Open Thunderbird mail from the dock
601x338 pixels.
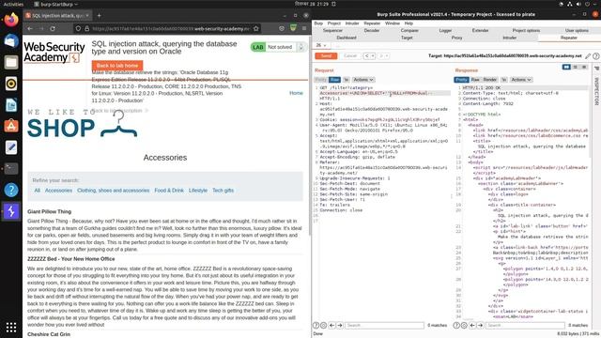(11, 40)
